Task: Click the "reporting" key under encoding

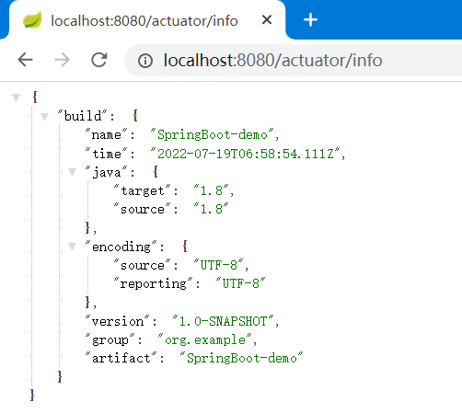Action: pyautogui.click(x=153, y=283)
